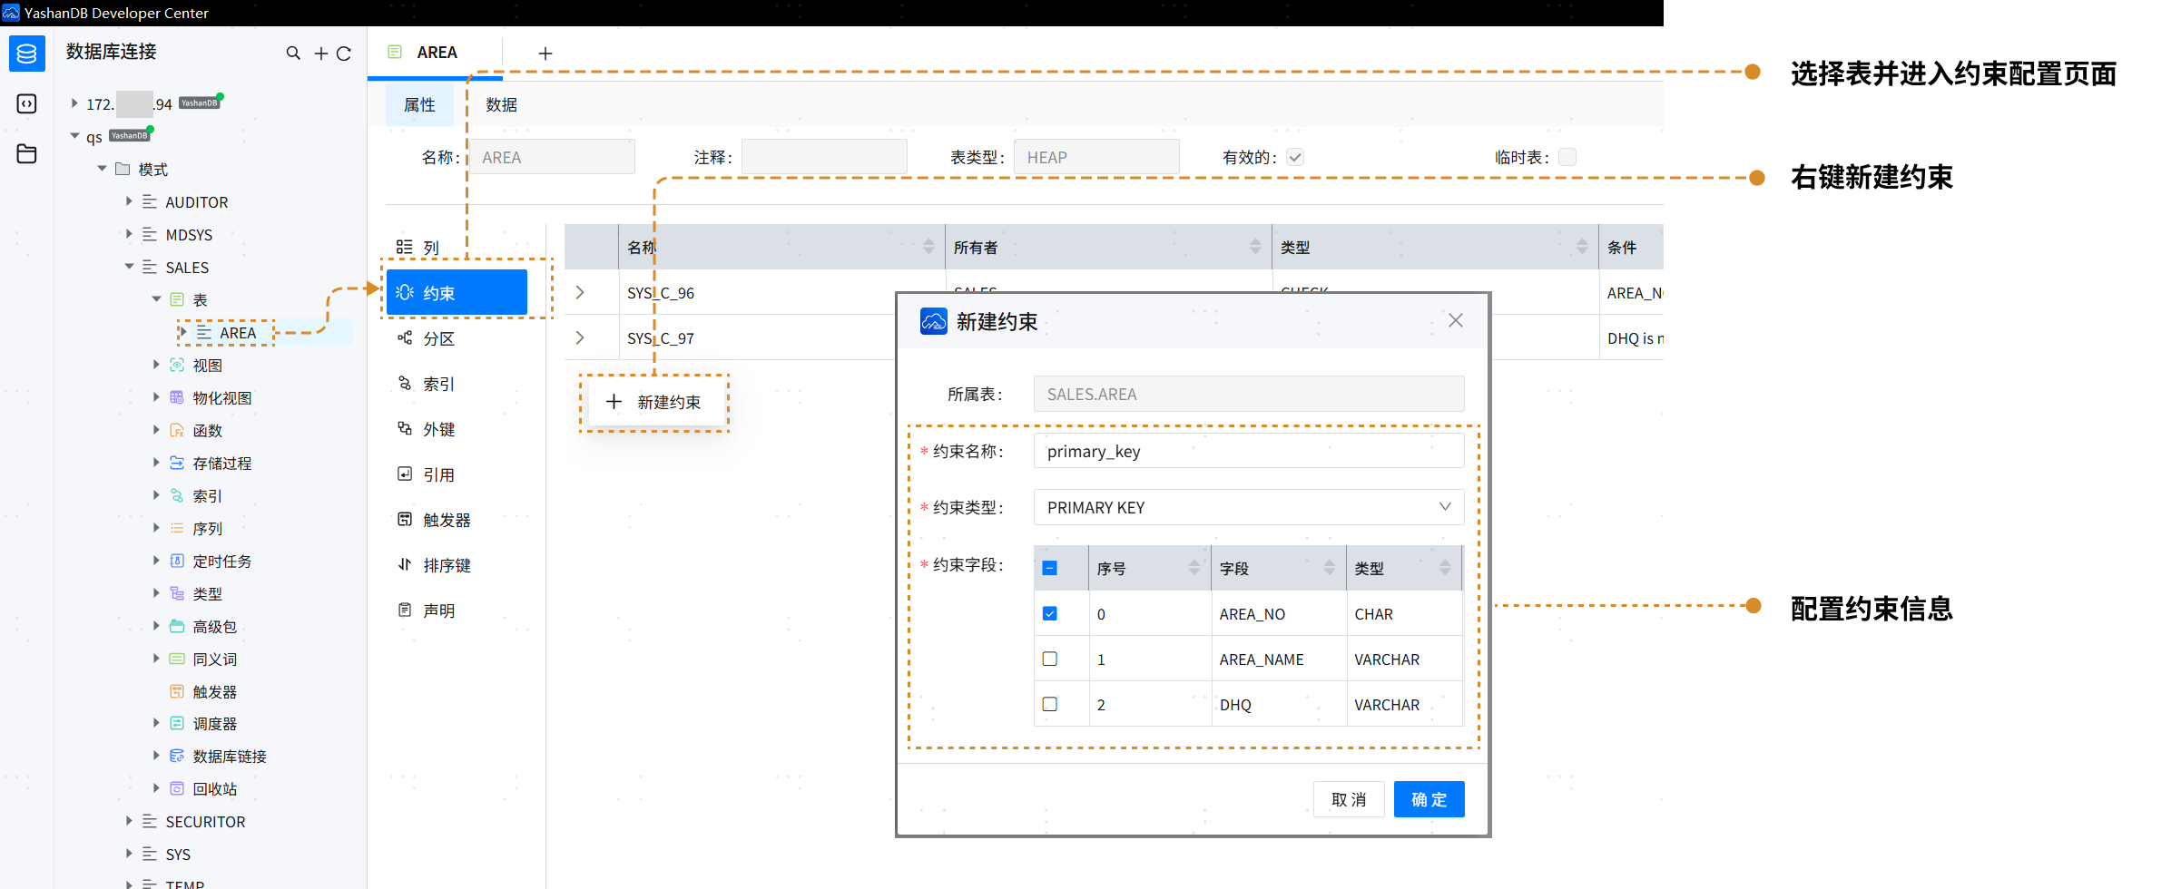This screenshot has width=2181, height=889.
Task: Refresh the database connections list
Action: pos(344,54)
